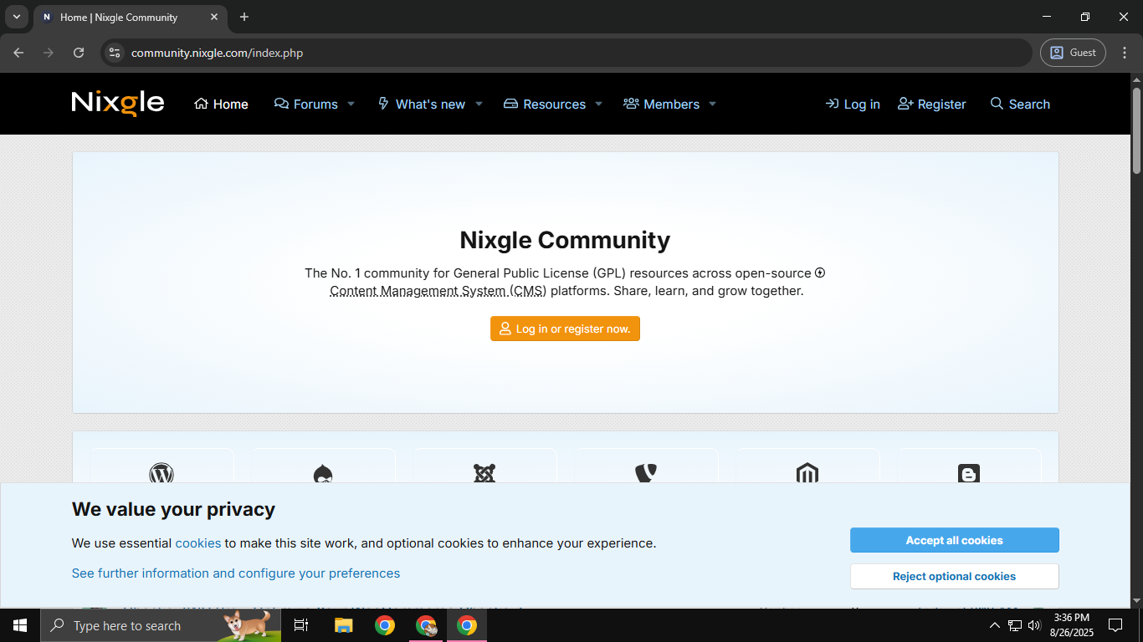Show hidden tray icons
The width and height of the screenshot is (1143, 642).
994,625
